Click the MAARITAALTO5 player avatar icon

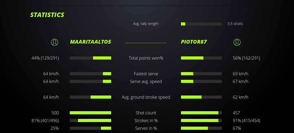click(55, 42)
